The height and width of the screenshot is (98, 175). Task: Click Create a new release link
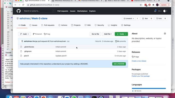139,61
